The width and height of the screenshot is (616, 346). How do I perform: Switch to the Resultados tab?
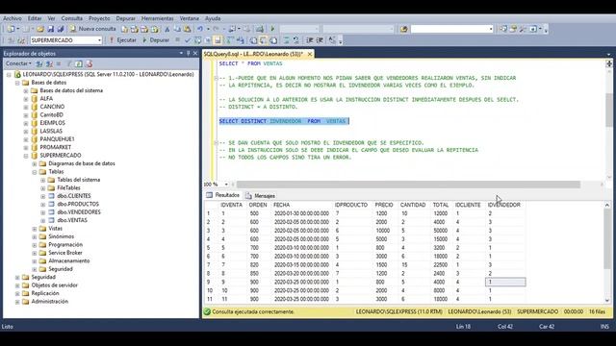pos(222,195)
